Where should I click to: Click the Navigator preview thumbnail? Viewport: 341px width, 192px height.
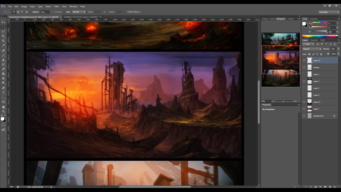(281, 60)
